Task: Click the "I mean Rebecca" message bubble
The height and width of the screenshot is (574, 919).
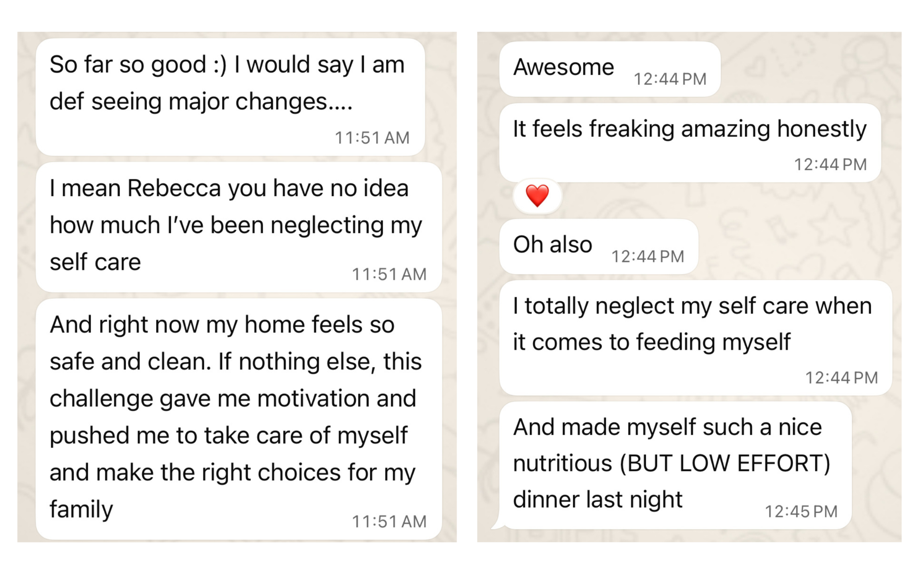Action: point(238,226)
